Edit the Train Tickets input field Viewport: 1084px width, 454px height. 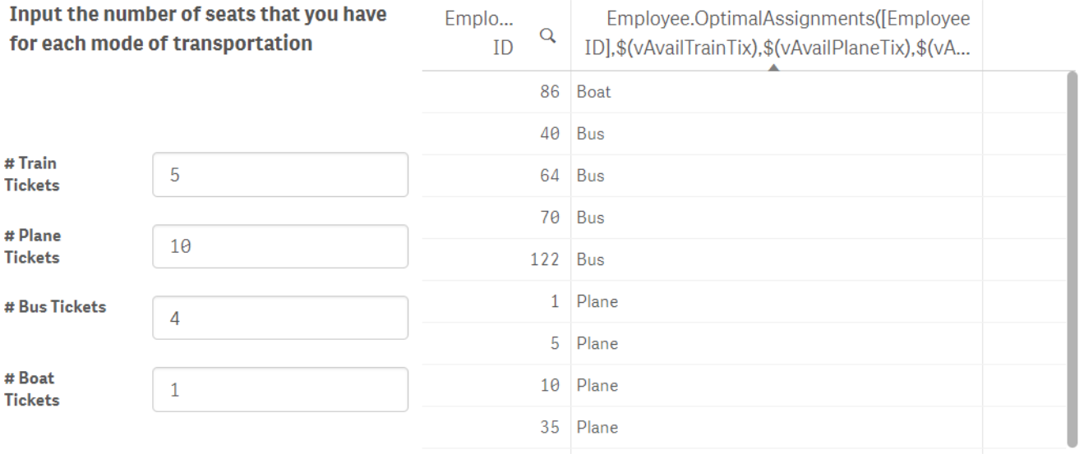[x=280, y=175]
